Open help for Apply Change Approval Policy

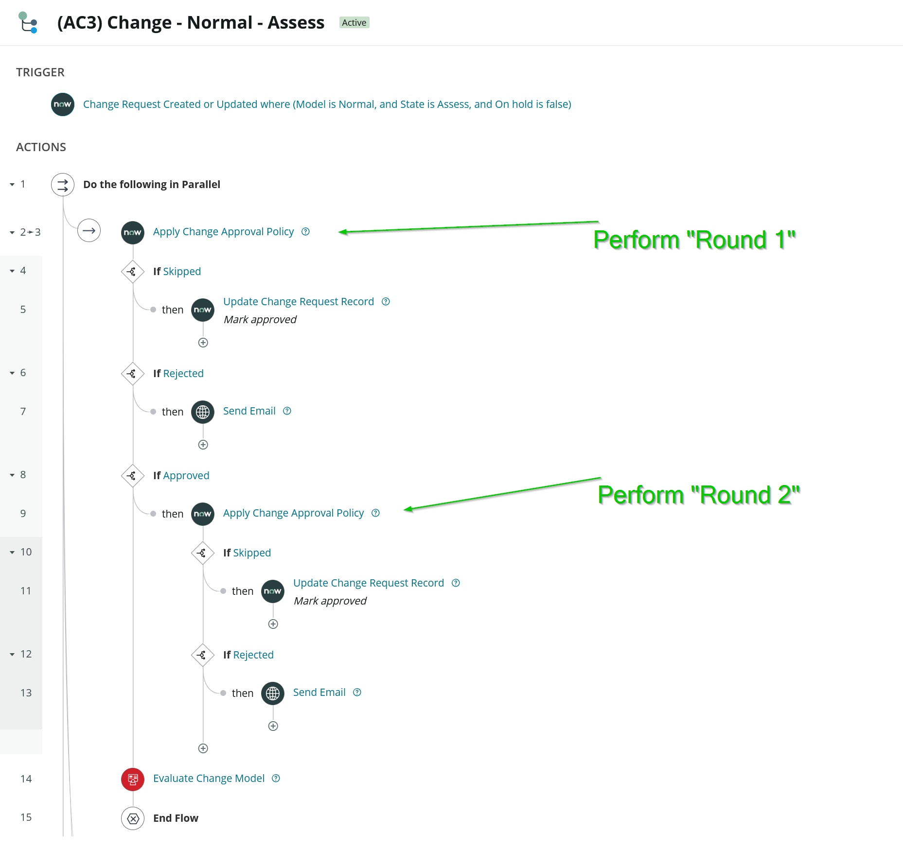(305, 232)
